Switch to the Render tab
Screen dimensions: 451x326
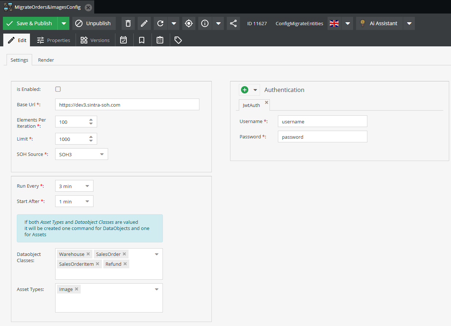(x=46, y=60)
